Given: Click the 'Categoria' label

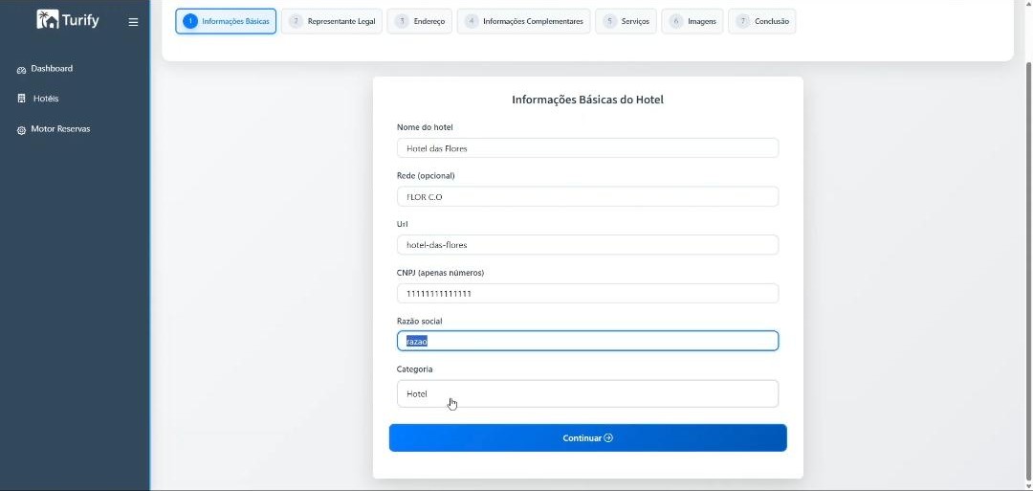Looking at the screenshot, I should click(x=414, y=369).
